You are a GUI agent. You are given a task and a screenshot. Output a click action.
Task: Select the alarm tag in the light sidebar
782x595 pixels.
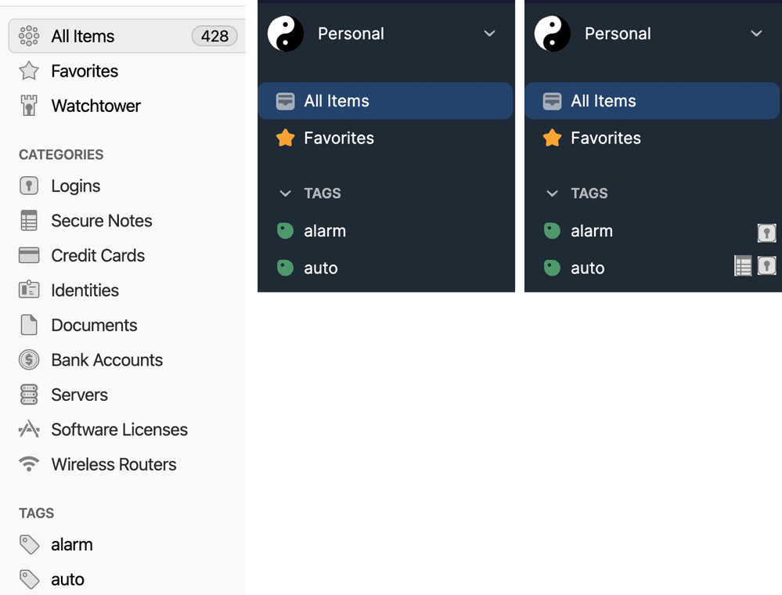[x=72, y=545]
